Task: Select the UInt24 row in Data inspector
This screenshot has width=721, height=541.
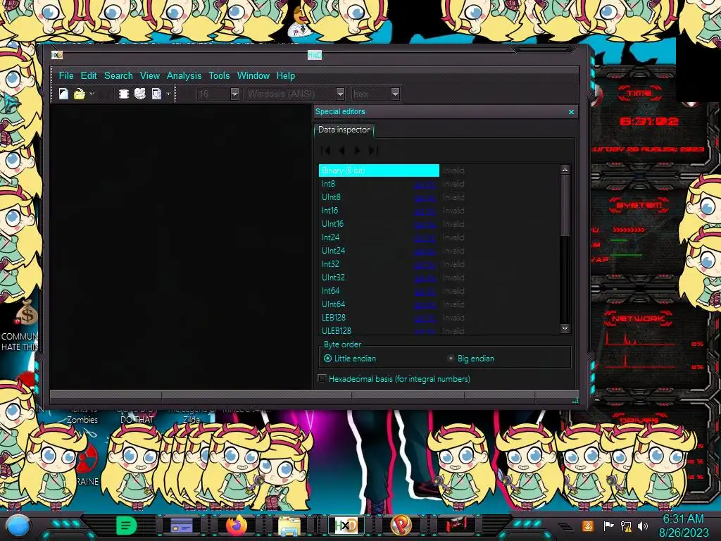Action: coord(439,251)
